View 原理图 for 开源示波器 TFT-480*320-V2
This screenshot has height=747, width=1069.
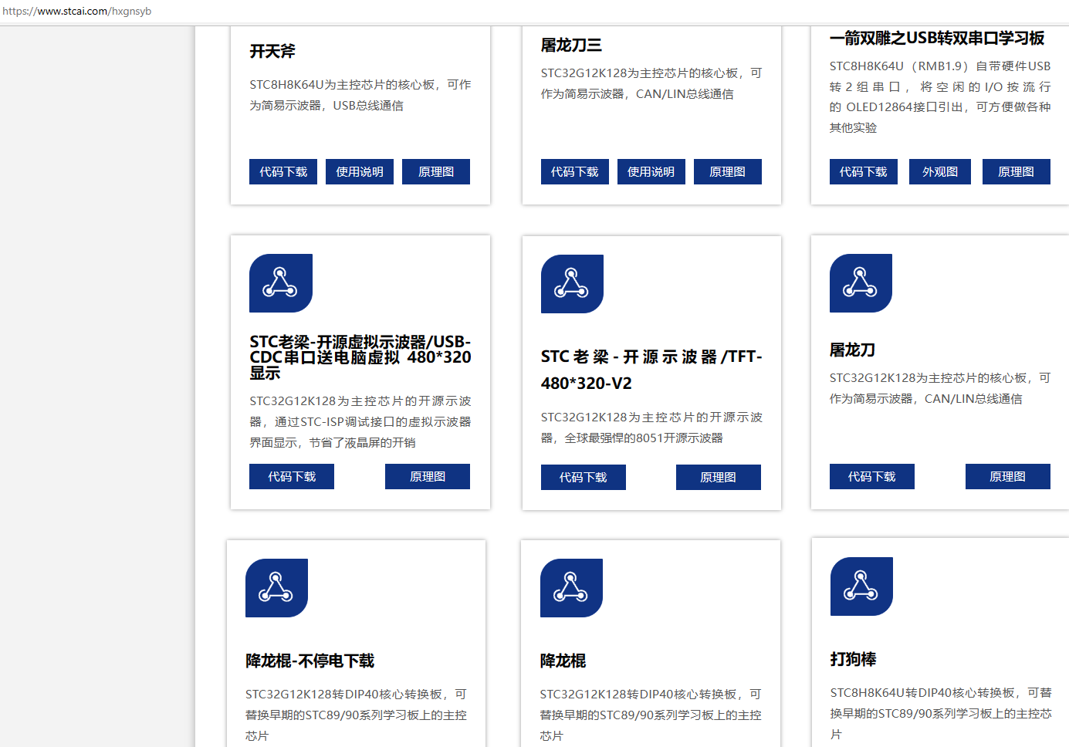point(719,478)
